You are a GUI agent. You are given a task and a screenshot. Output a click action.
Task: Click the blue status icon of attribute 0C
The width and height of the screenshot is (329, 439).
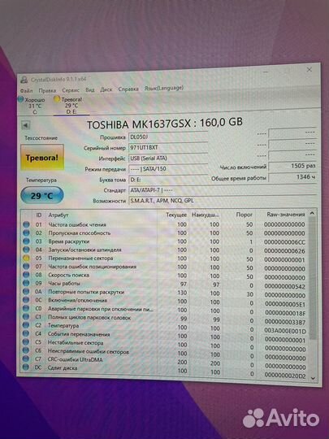click(x=26, y=300)
